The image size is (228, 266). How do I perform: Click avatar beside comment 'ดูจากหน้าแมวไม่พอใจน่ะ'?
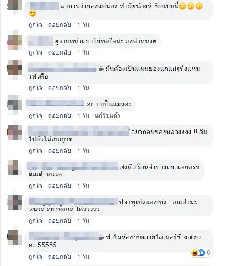(x=15, y=40)
